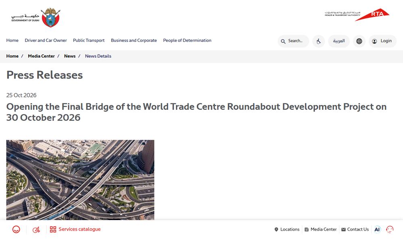Go to News breadcrumb

[x=70, y=56]
